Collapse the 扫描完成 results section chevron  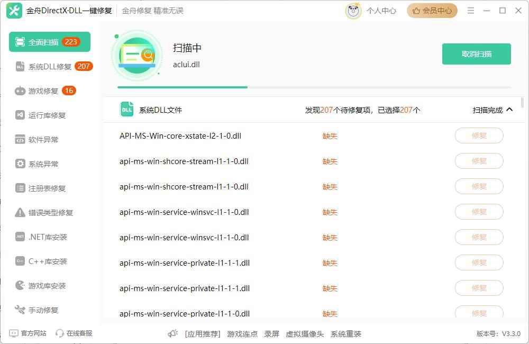(509, 110)
